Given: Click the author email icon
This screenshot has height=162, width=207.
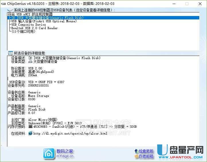Looking at the screenshot, I should coord(136,156).
